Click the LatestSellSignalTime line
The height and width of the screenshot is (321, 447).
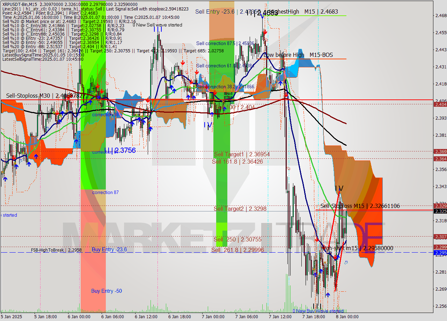coord(43,59)
